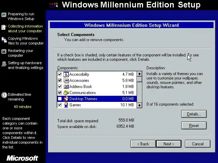Viewport: 218px width, 163px height.
Task: Click the 559.0 MB total space value
Action: 126,120
